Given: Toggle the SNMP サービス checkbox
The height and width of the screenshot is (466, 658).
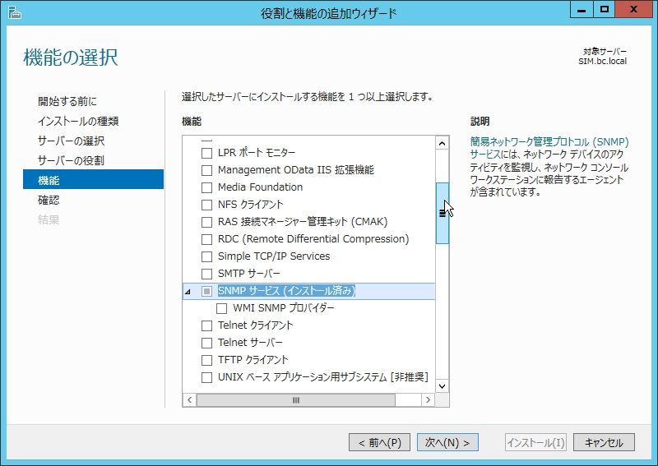Looking at the screenshot, I should tap(207, 291).
